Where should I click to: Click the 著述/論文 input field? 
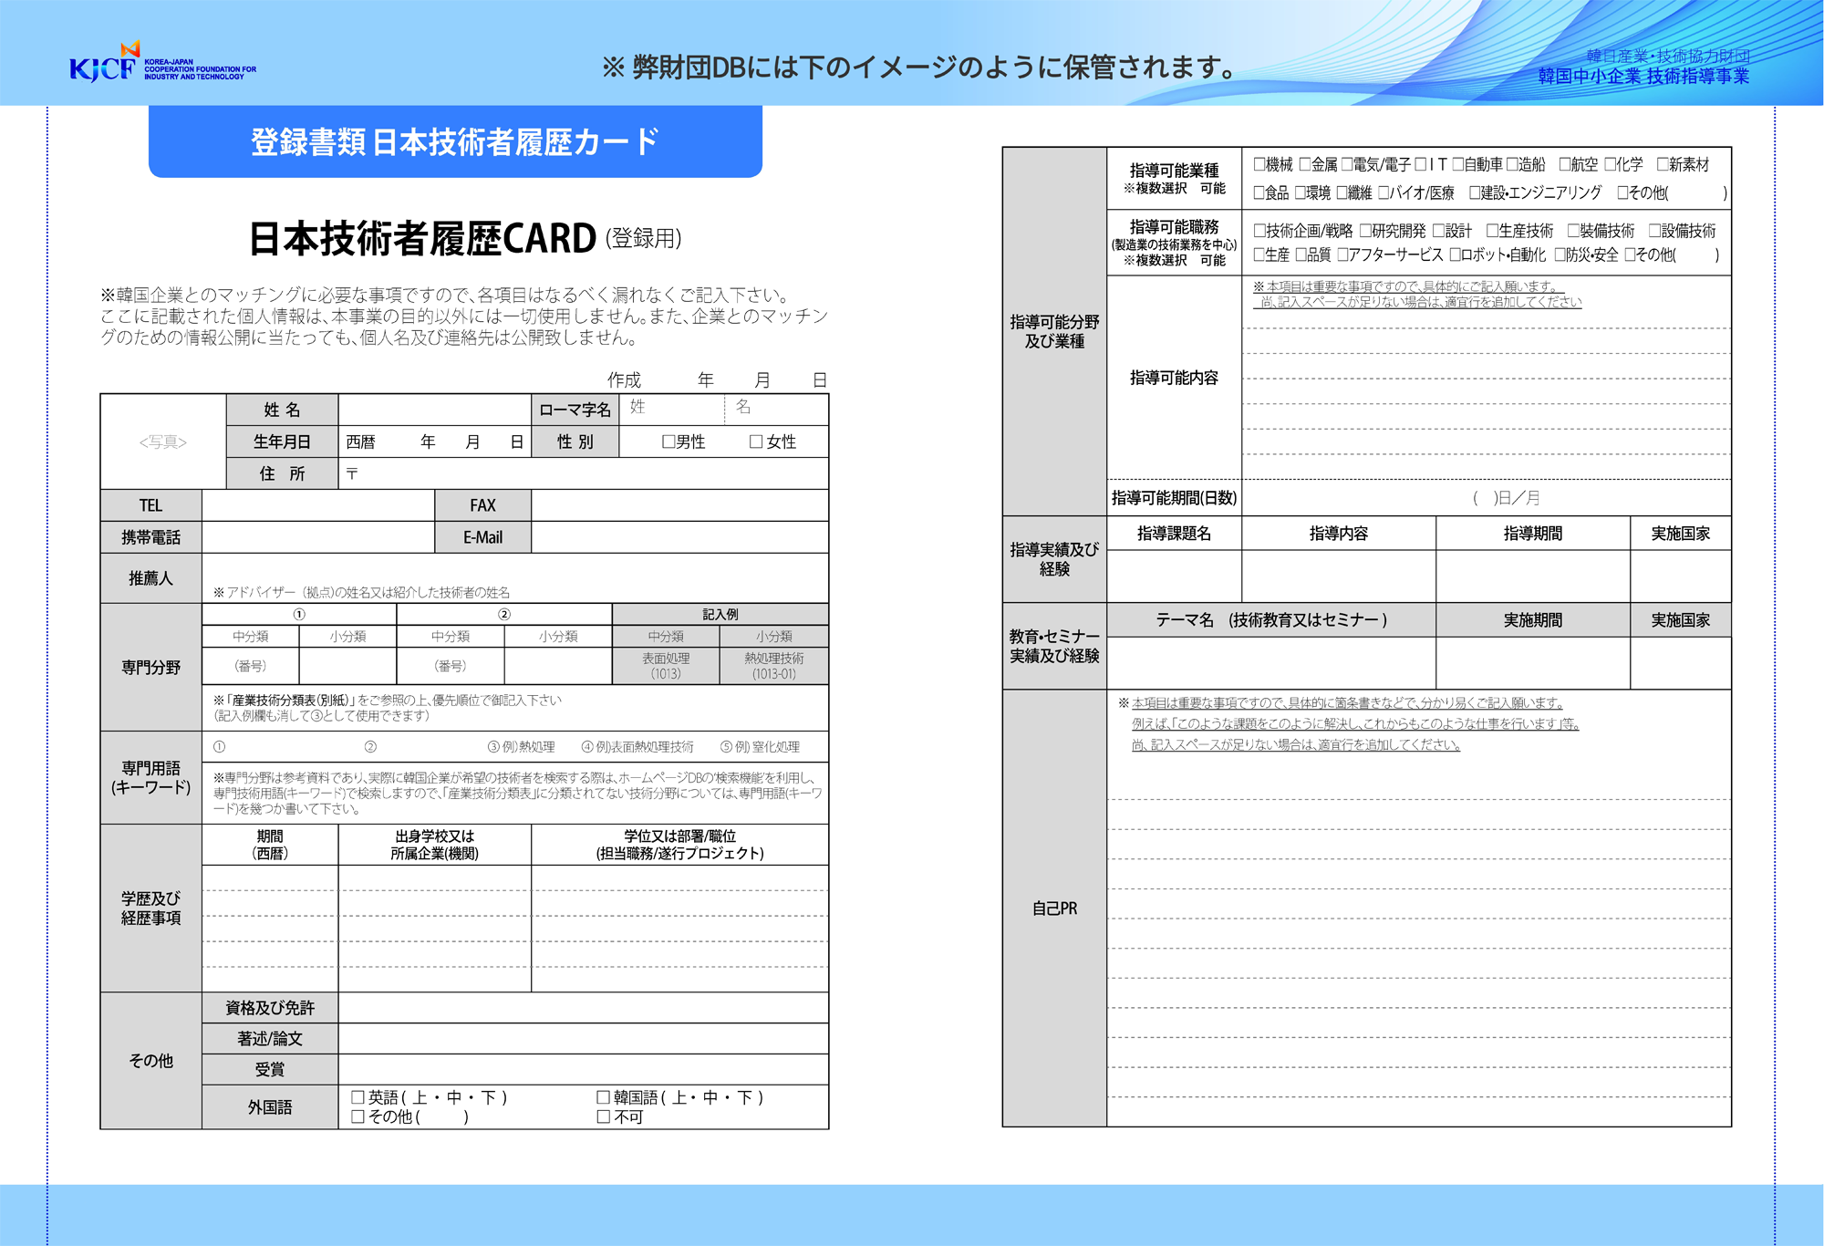pyautogui.click(x=584, y=1039)
